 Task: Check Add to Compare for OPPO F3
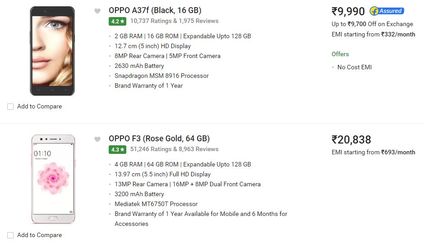pyautogui.click(x=10, y=235)
